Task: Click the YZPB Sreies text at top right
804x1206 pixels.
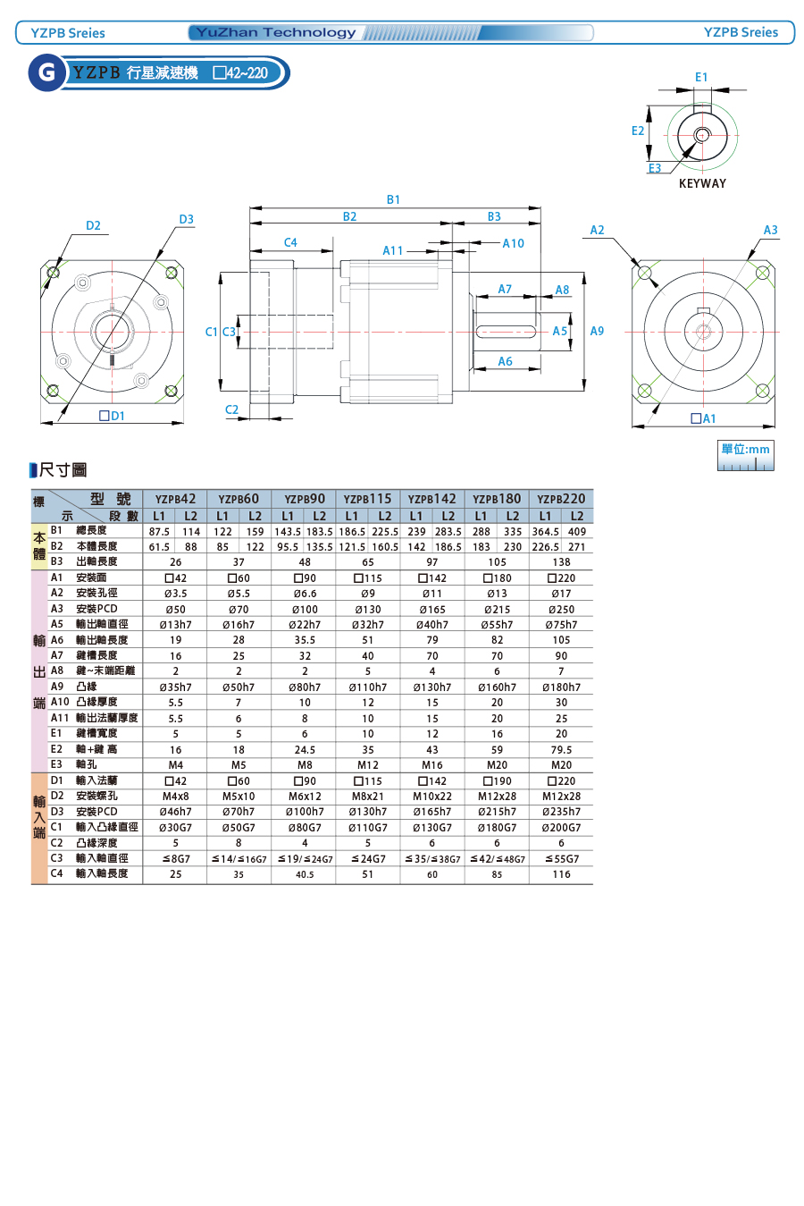Action: click(741, 32)
